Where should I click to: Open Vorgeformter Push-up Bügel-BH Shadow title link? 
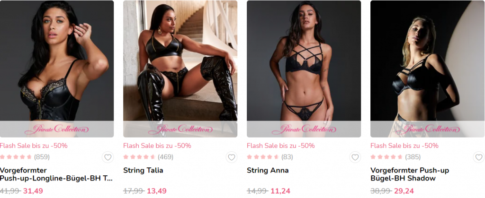[410, 174]
